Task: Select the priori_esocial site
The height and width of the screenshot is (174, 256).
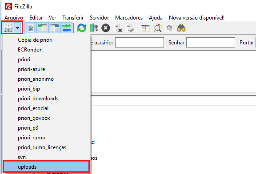Action: [x=47, y=108]
